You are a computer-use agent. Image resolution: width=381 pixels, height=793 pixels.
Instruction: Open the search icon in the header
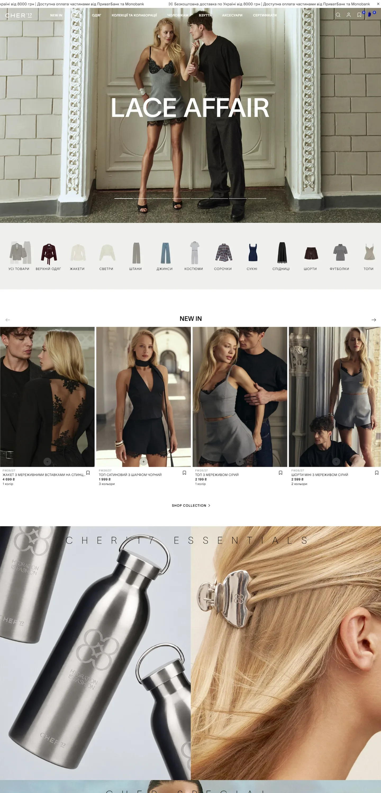coord(338,15)
